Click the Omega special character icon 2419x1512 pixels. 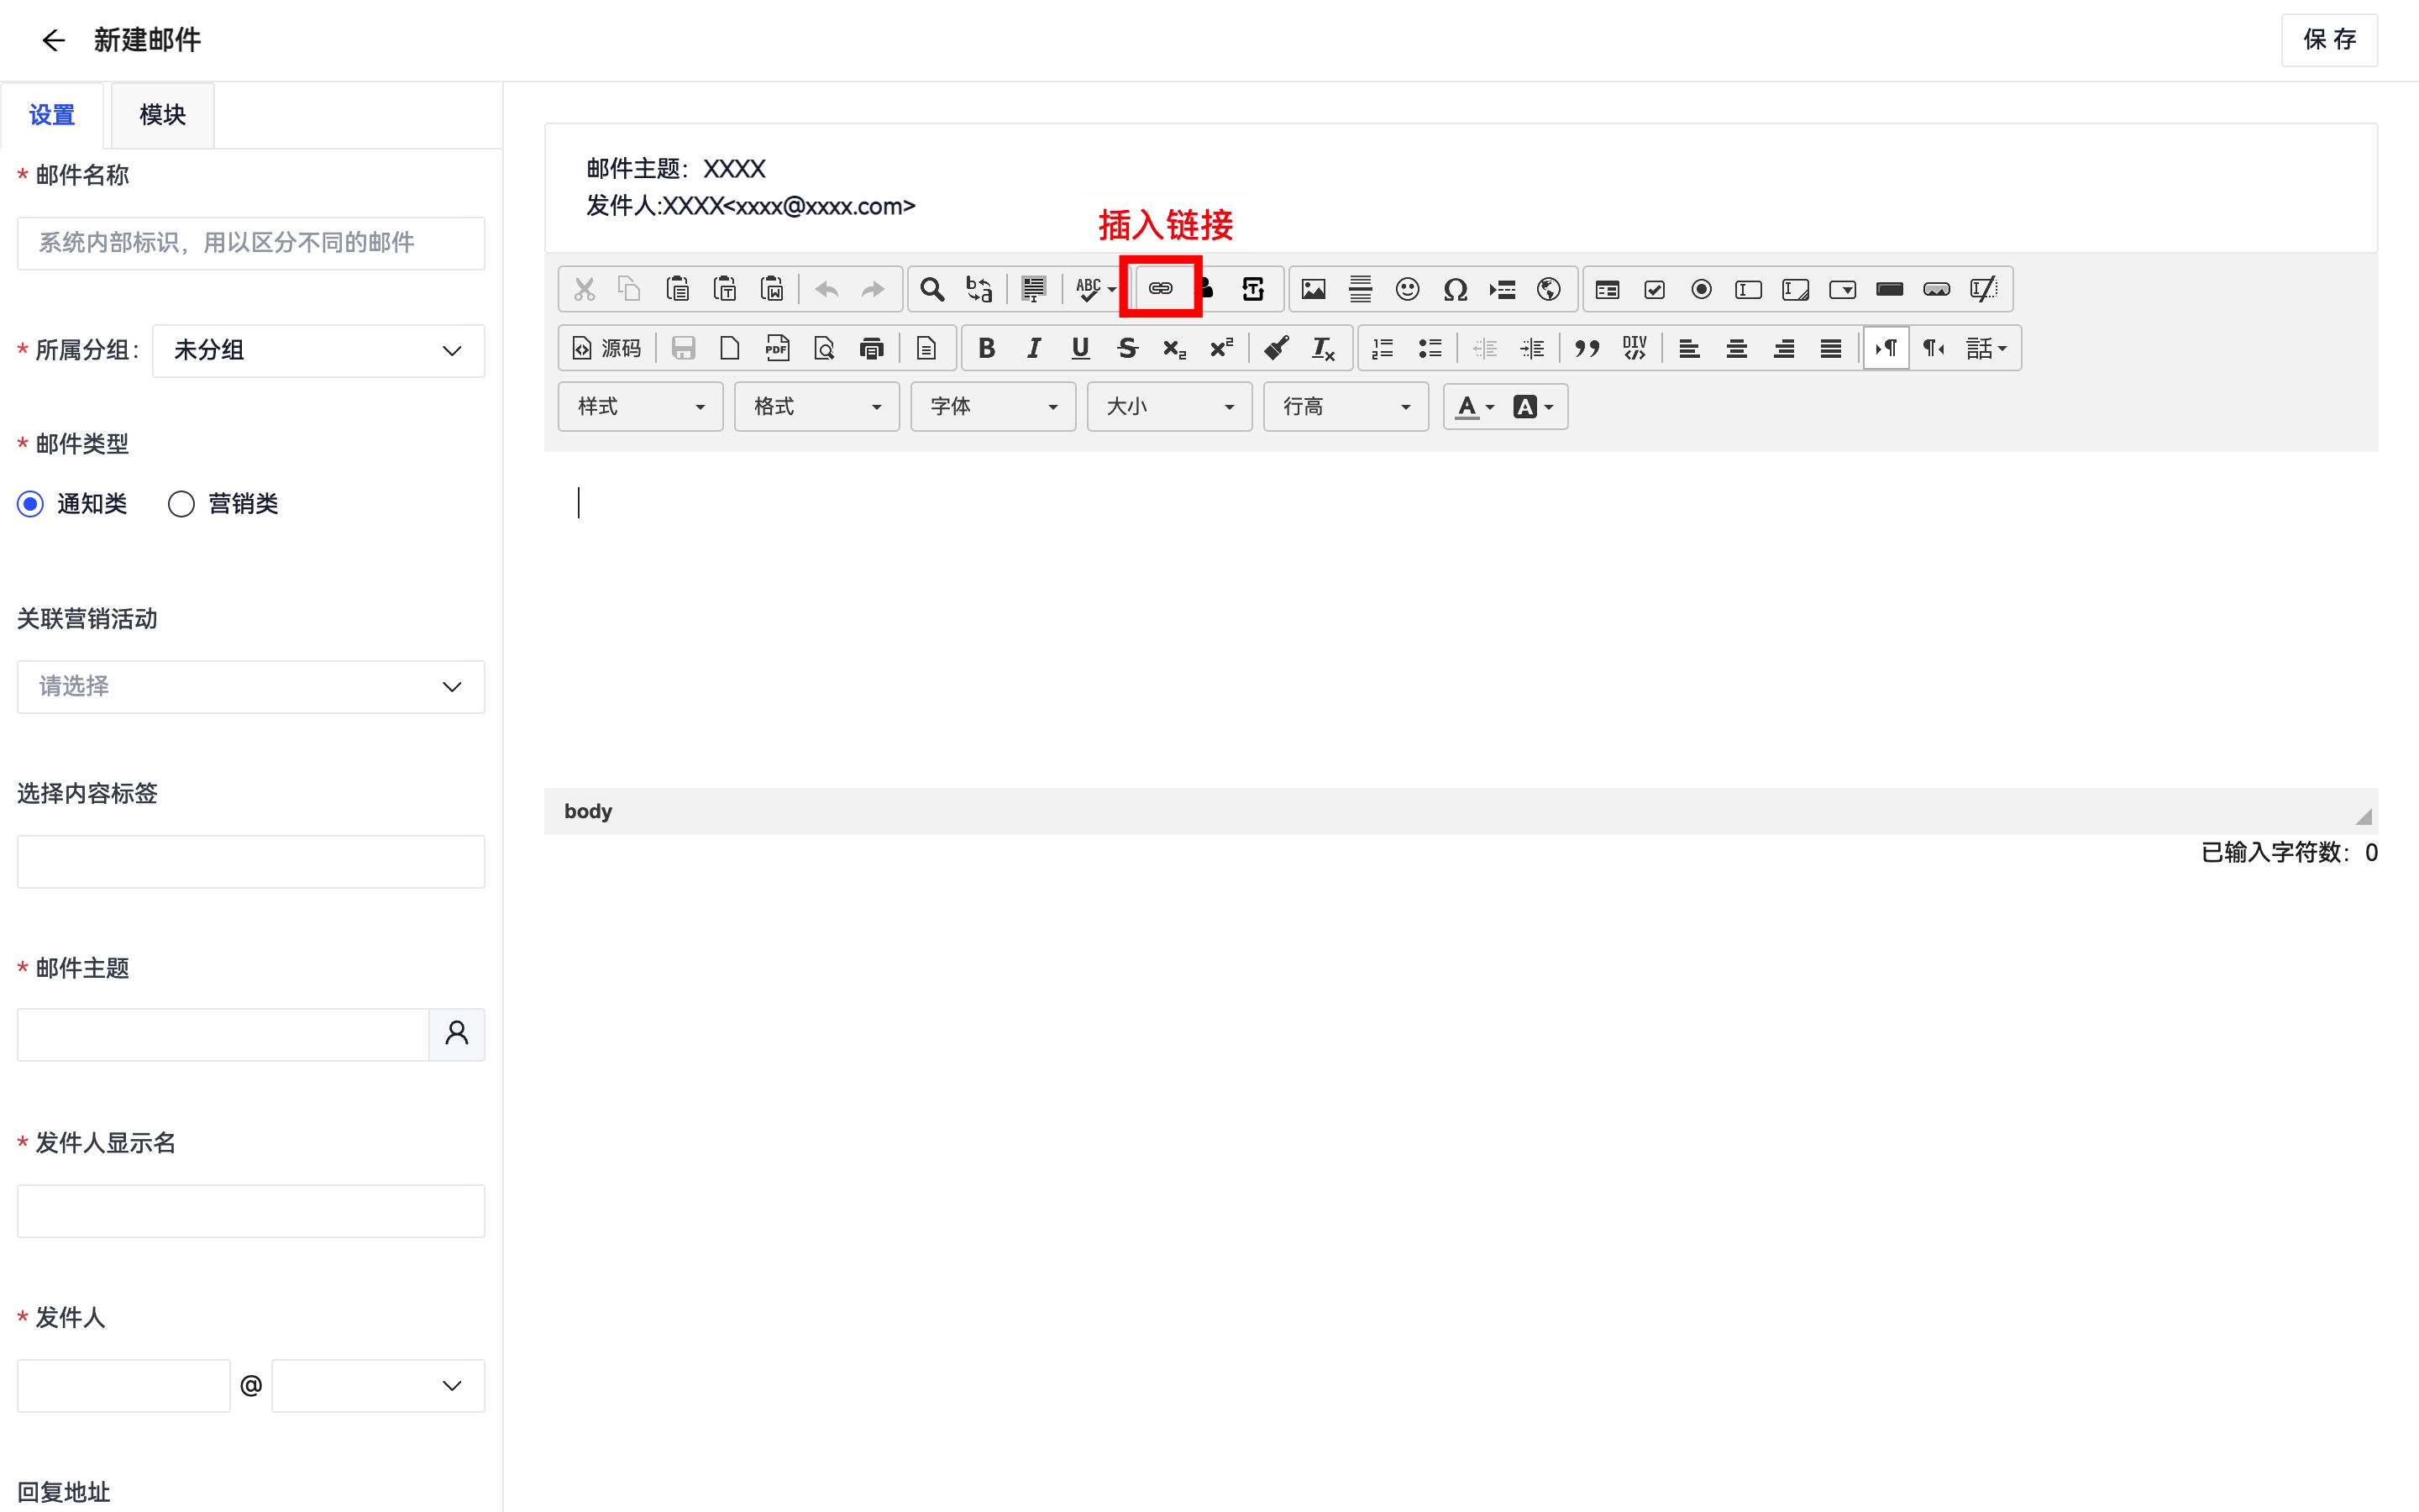tap(1456, 290)
